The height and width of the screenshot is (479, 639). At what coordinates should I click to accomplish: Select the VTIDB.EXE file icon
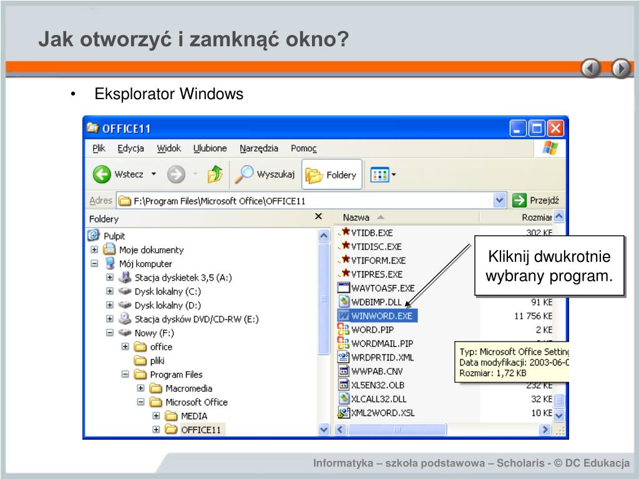(x=344, y=233)
